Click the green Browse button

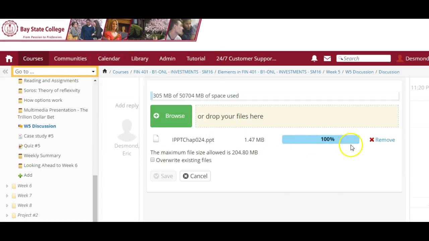171,116
